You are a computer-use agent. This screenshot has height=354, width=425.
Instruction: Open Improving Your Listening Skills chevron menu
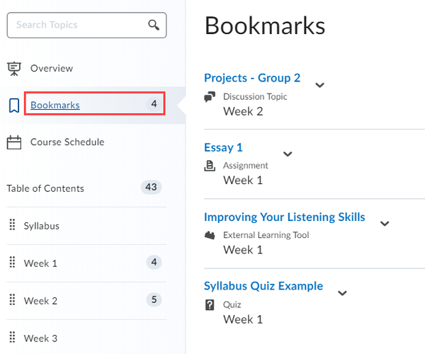tap(385, 224)
